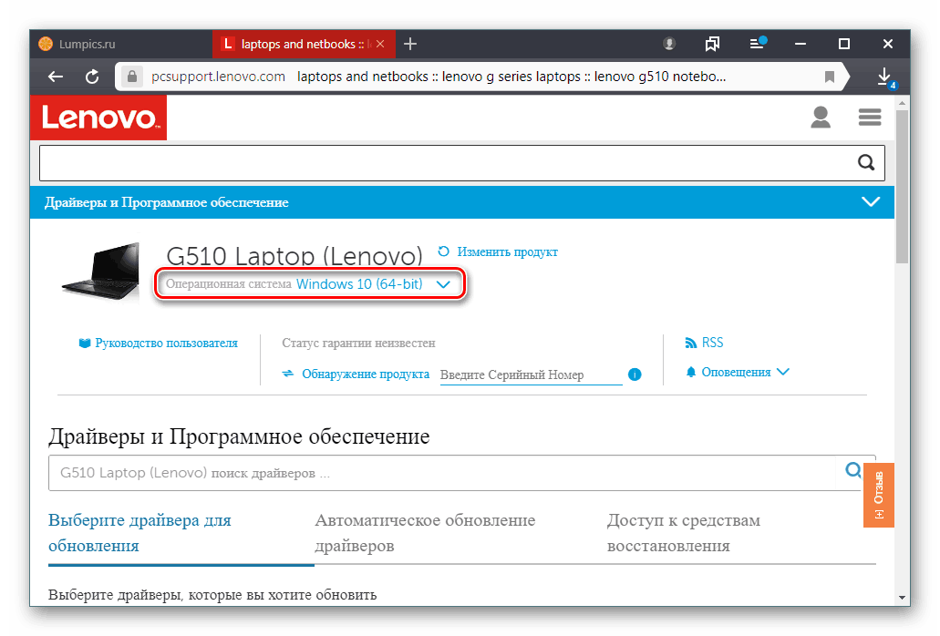Focus the G510 driver search field
The width and height of the screenshot is (940, 636).
coord(442,473)
